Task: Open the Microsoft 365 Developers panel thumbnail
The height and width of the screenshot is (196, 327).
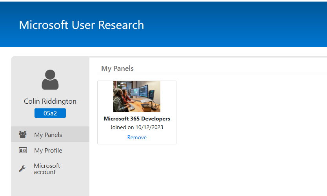Action: 137,97
